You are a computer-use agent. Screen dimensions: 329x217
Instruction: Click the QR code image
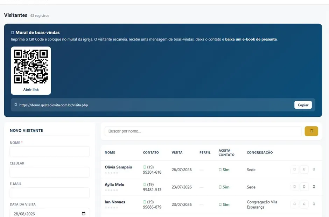[31, 67]
